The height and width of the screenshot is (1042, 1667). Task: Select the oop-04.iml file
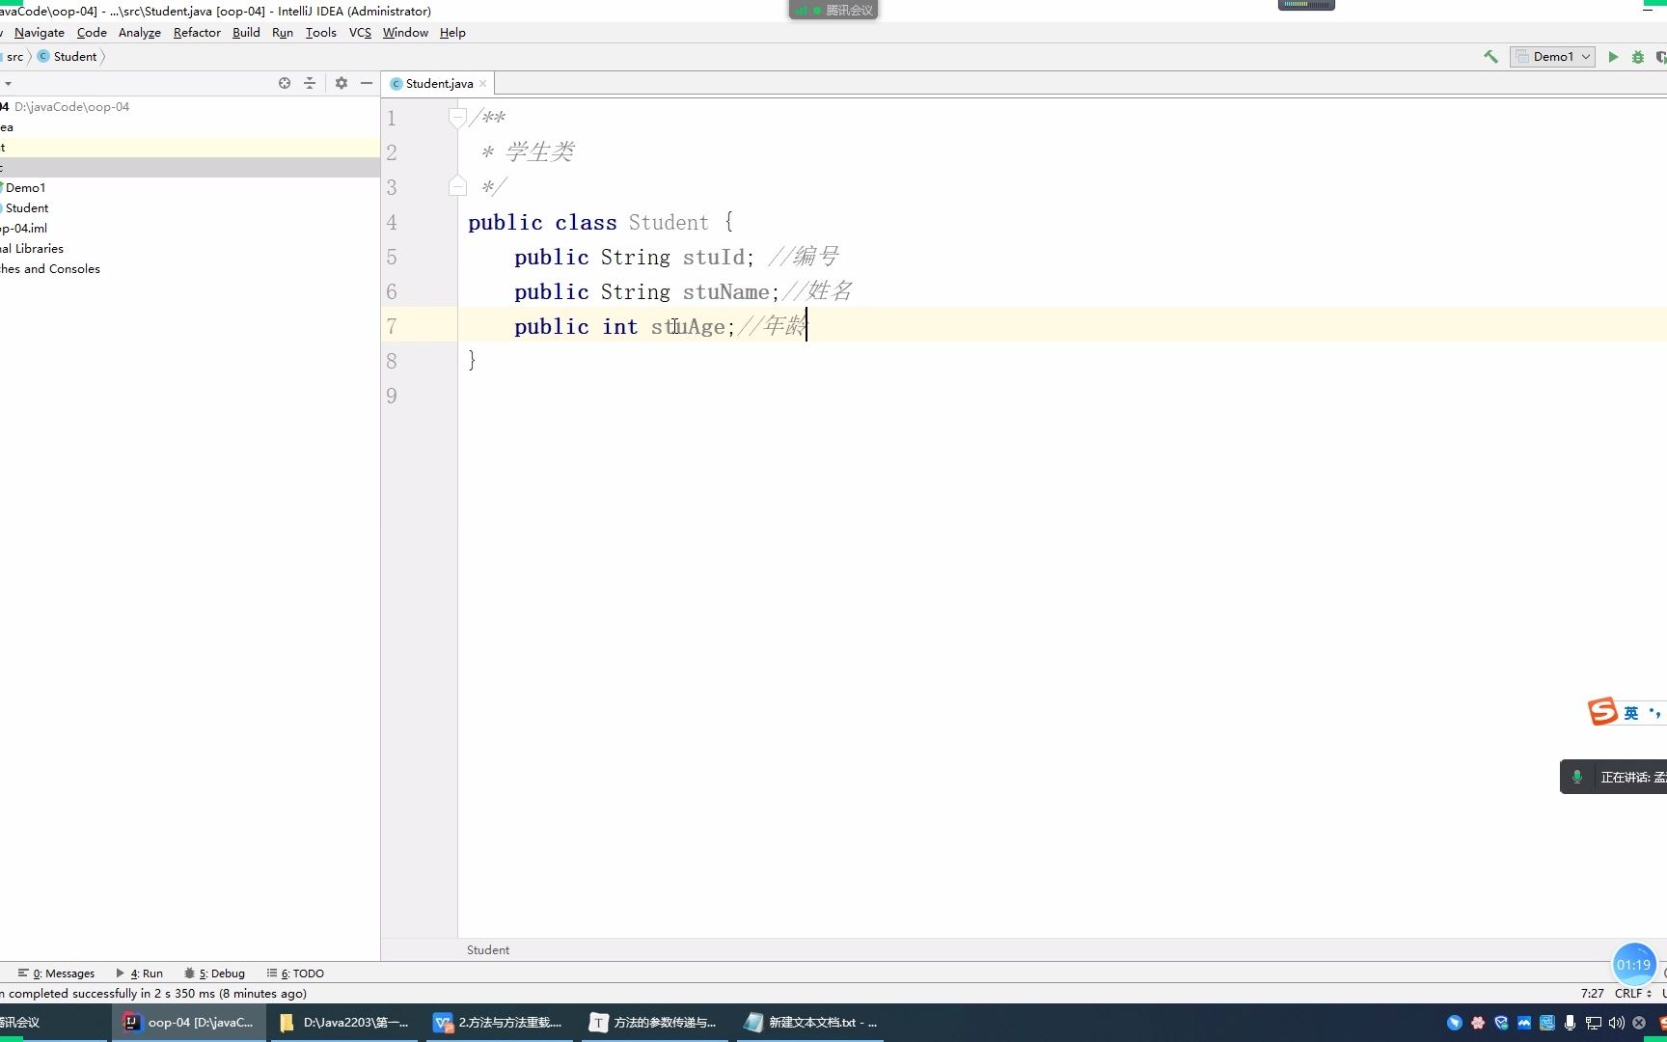[x=24, y=229]
